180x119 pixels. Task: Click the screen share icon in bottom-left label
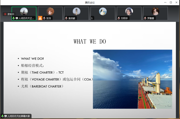coord(6,116)
